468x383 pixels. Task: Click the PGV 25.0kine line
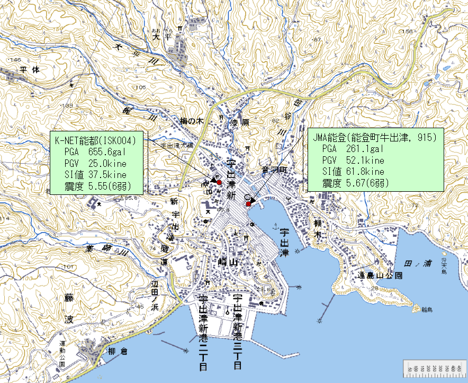pyautogui.click(x=95, y=163)
